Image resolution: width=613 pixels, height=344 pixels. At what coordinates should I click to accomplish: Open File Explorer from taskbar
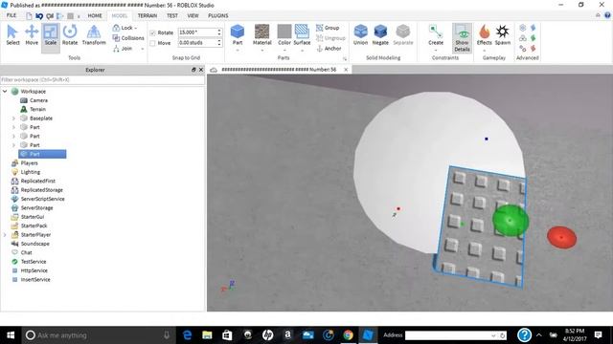[x=207, y=335]
